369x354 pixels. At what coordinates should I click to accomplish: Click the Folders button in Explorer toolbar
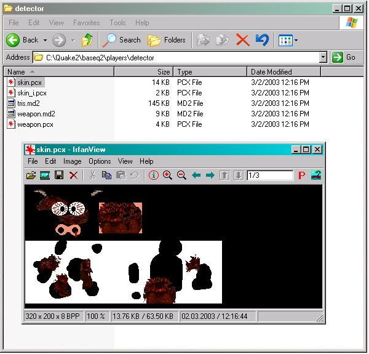click(167, 40)
